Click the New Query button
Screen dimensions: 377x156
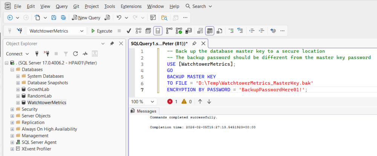point(86,18)
